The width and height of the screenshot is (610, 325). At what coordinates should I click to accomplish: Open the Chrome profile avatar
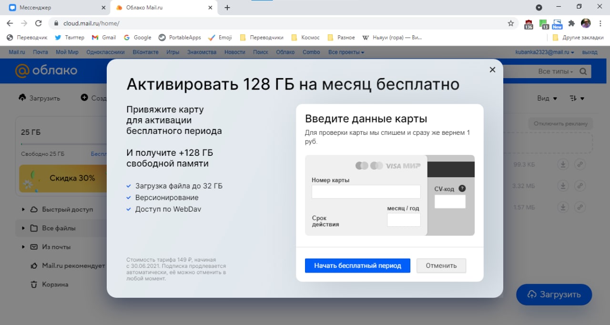[x=586, y=23]
